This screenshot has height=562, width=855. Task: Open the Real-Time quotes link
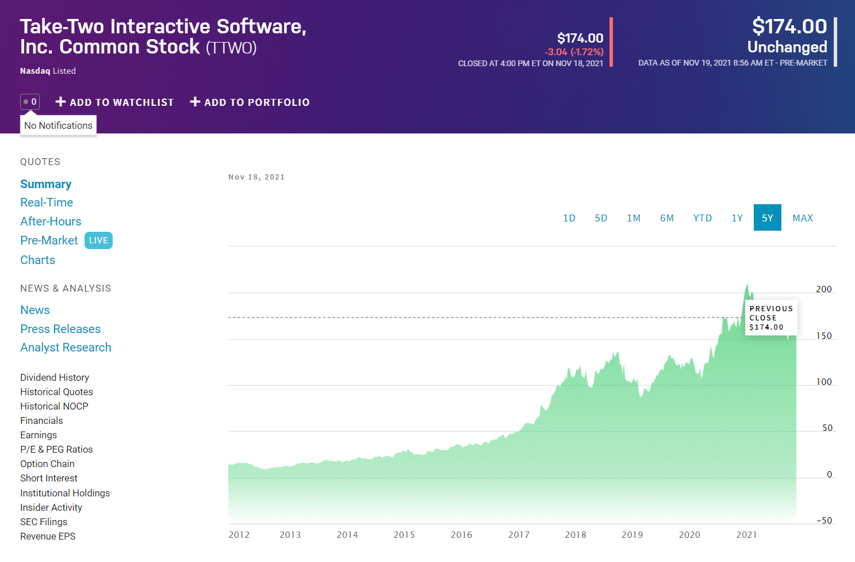coord(47,202)
